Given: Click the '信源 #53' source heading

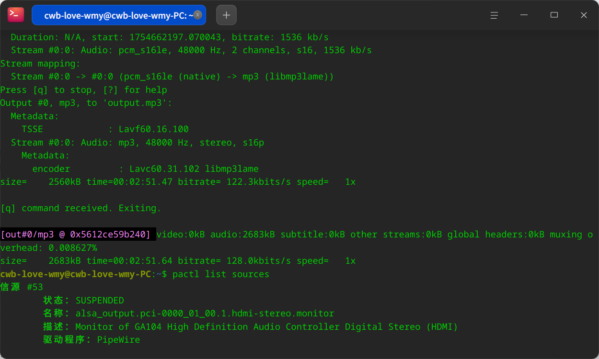Looking at the screenshot, I should (x=22, y=287).
